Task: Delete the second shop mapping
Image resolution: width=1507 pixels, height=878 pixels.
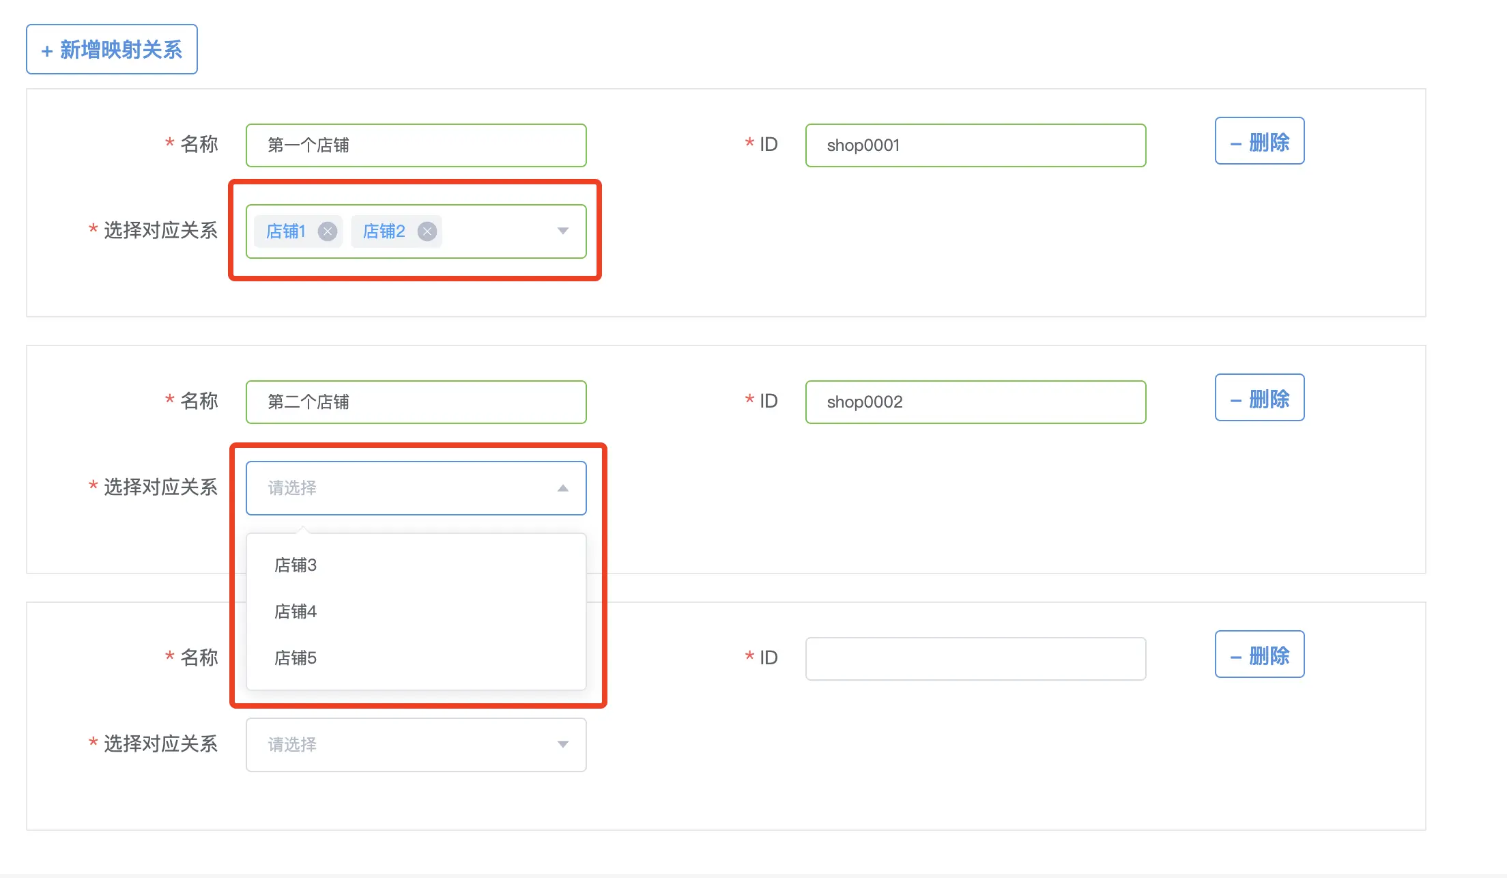Action: coord(1259,398)
